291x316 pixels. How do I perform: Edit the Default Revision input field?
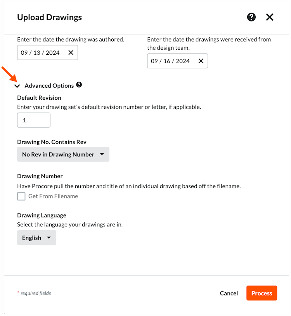coord(34,120)
